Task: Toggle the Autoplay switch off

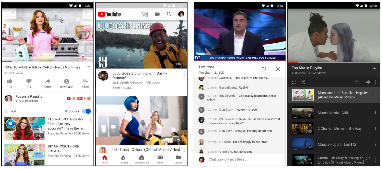Action: tap(86, 111)
